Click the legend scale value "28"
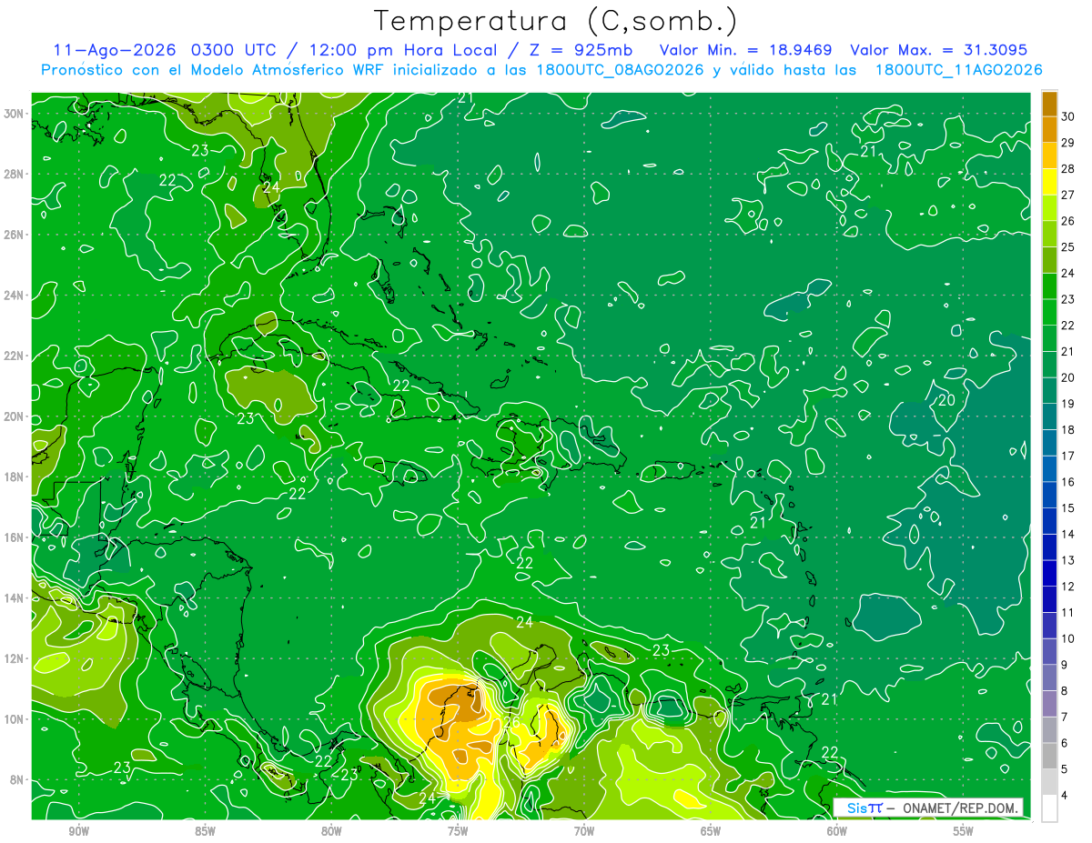1092x843 pixels. coord(1068,169)
